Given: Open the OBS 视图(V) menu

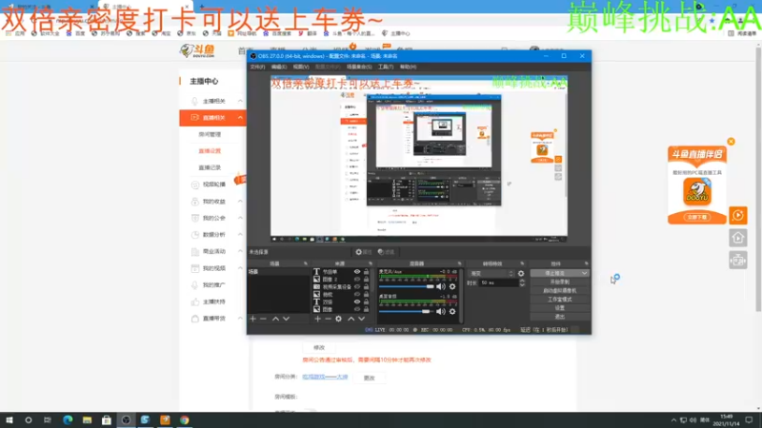Looking at the screenshot, I should point(301,67).
